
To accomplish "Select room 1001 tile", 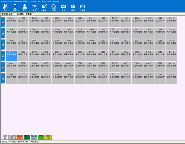I will click(x=11, y=22).
